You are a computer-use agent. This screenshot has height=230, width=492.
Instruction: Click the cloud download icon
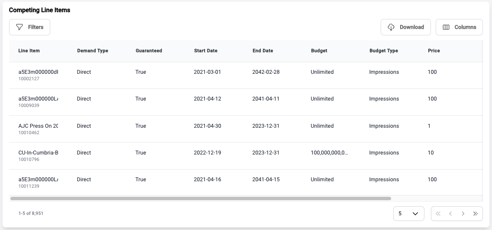(391, 27)
